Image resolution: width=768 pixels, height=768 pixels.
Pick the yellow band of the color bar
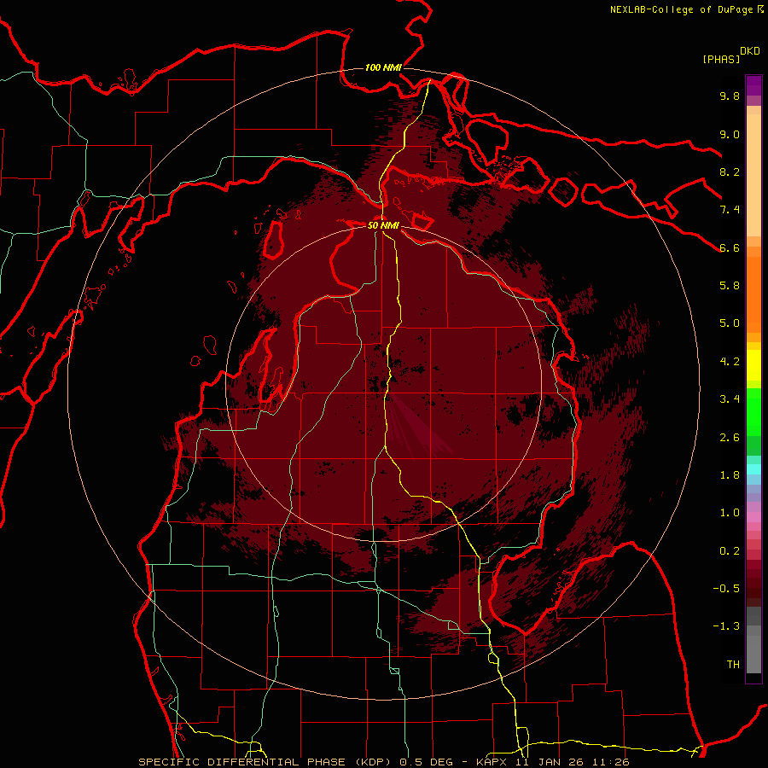pyautogui.click(x=753, y=365)
